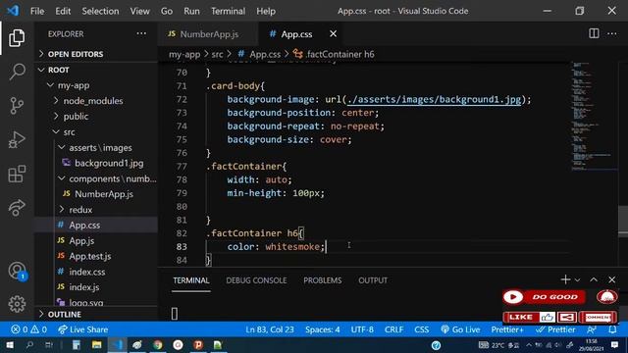628x353 pixels.
Task: Click the editor minimap overview
Action: (x=594, y=116)
